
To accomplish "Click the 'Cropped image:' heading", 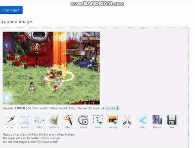I will coord(16,22).
